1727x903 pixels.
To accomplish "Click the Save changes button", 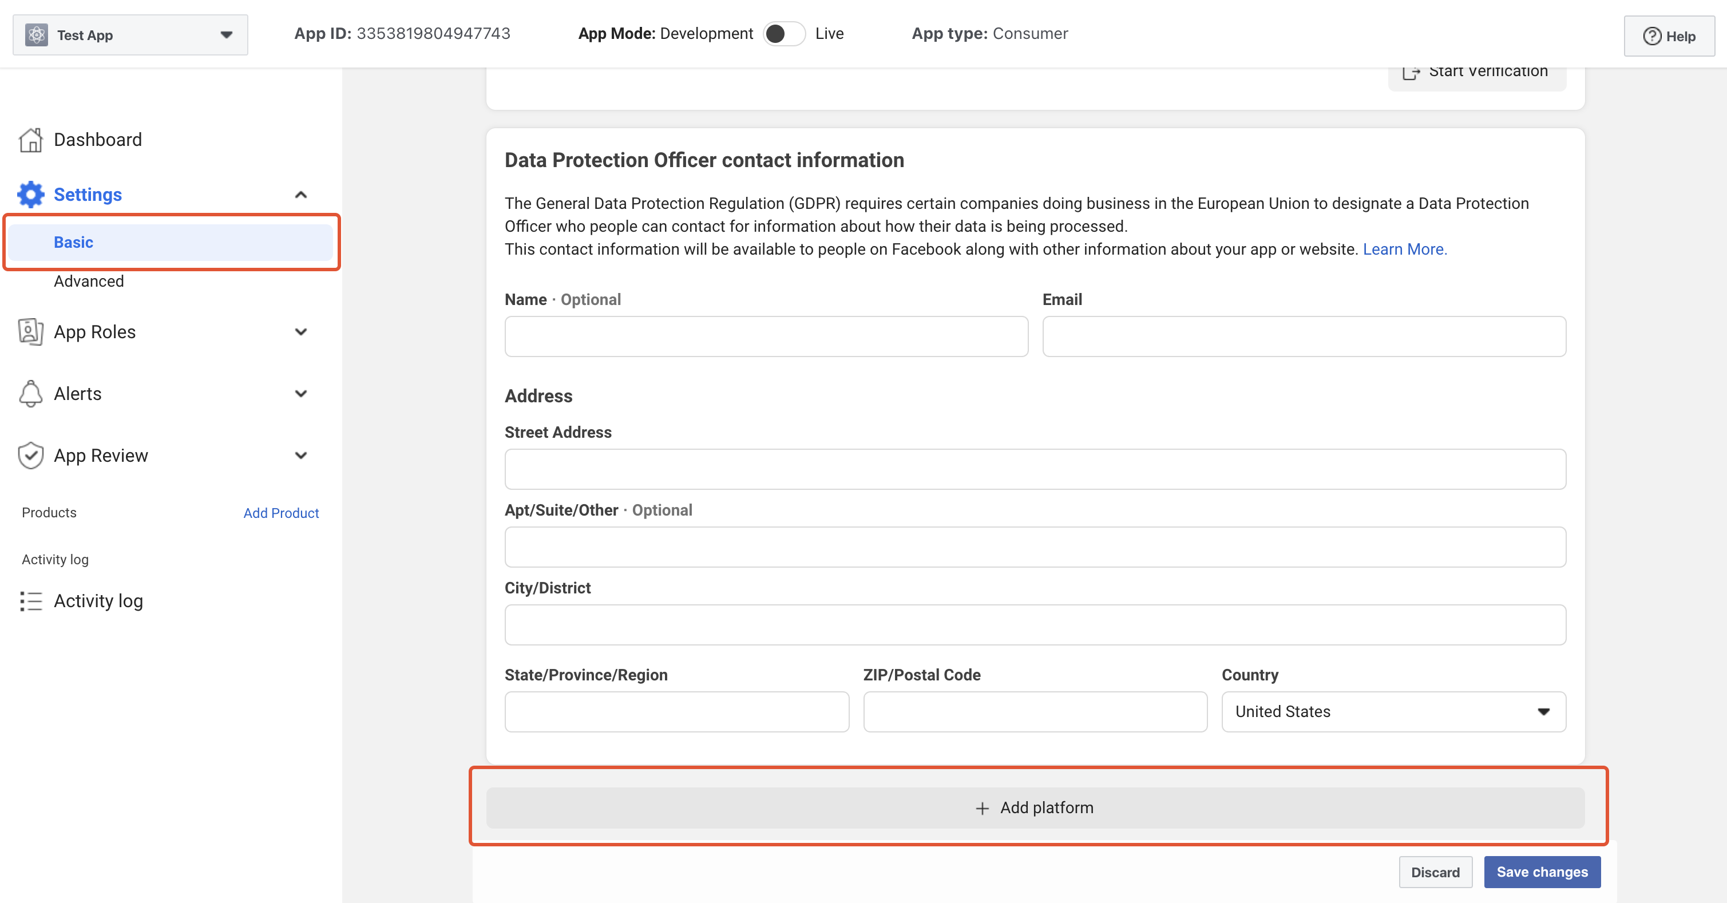I will (1541, 872).
